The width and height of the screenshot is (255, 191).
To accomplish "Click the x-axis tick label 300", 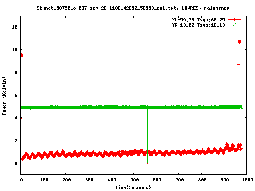I will (89, 180).
